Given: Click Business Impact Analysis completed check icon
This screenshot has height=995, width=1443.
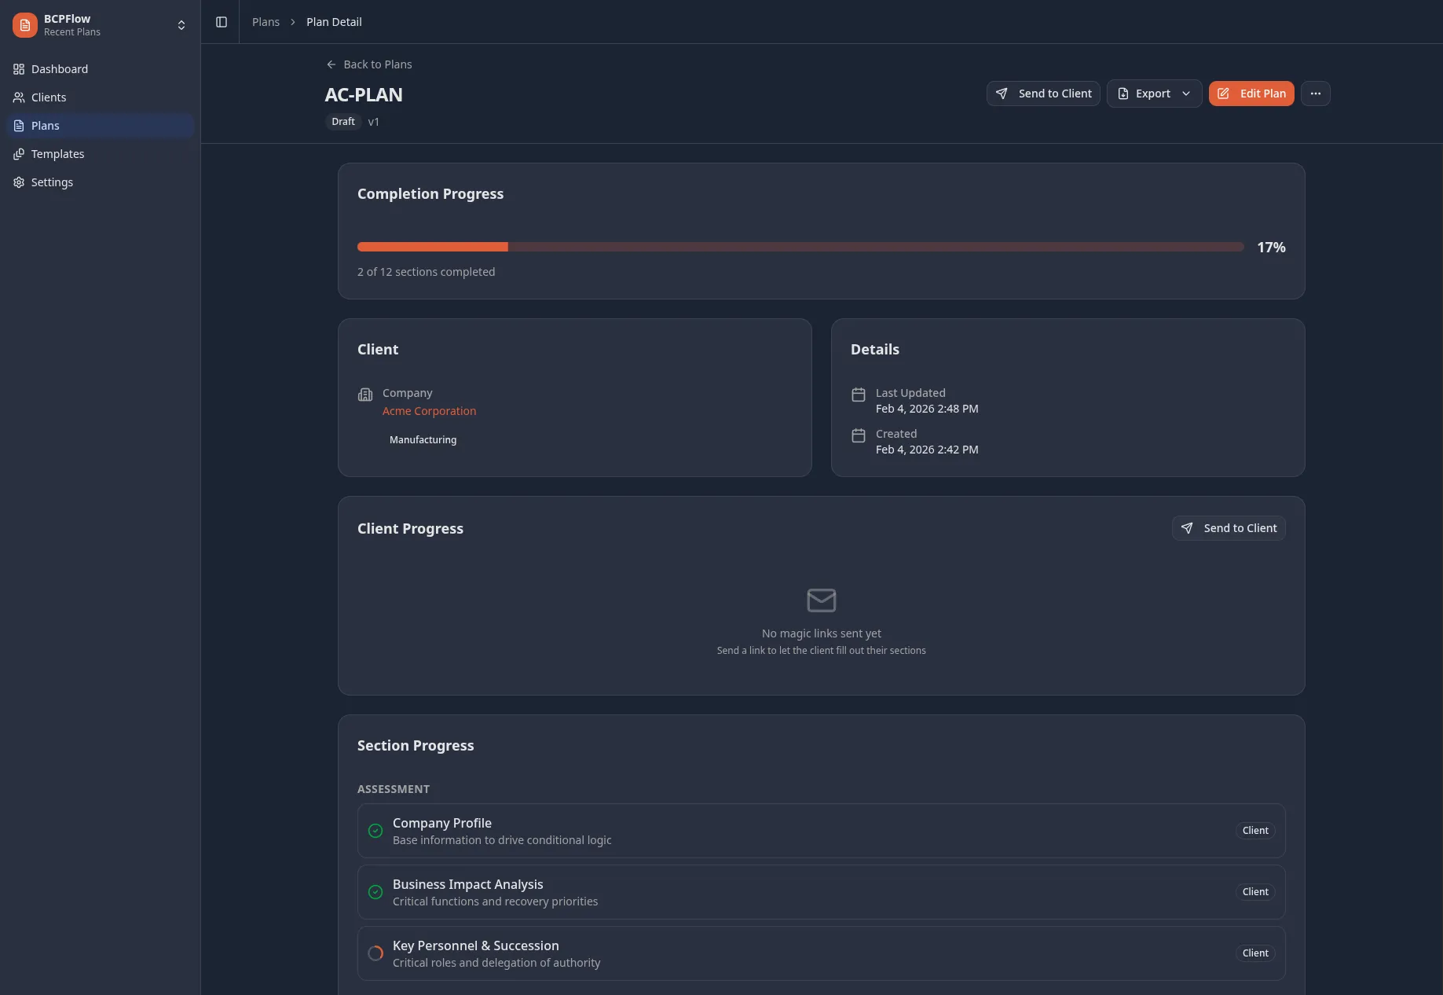Looking at the screenshot, I should (x=375, y=892).
